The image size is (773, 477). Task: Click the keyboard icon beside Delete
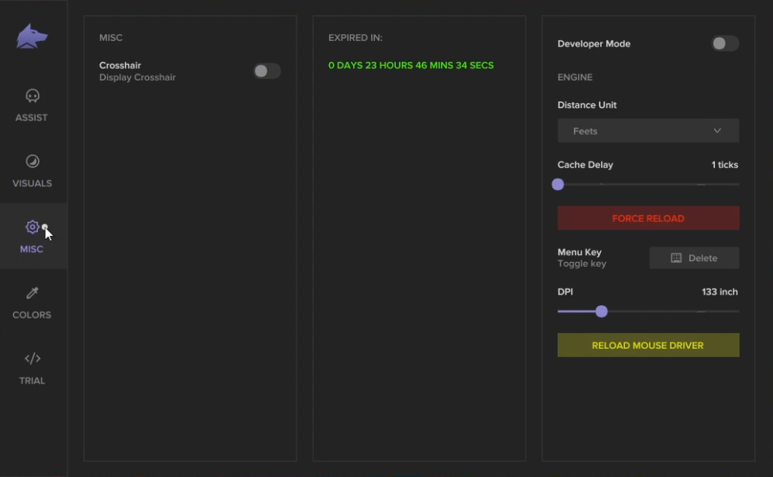pyautogui.click(x=676, y=258)
